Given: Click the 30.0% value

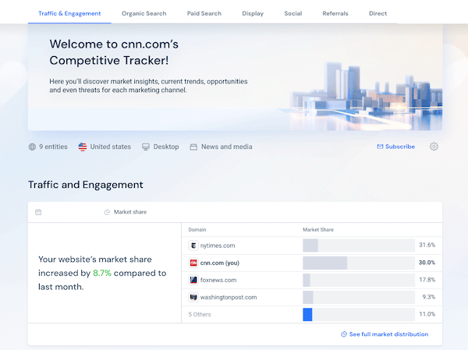Looking at the screenshot, I should click(427, 263).
